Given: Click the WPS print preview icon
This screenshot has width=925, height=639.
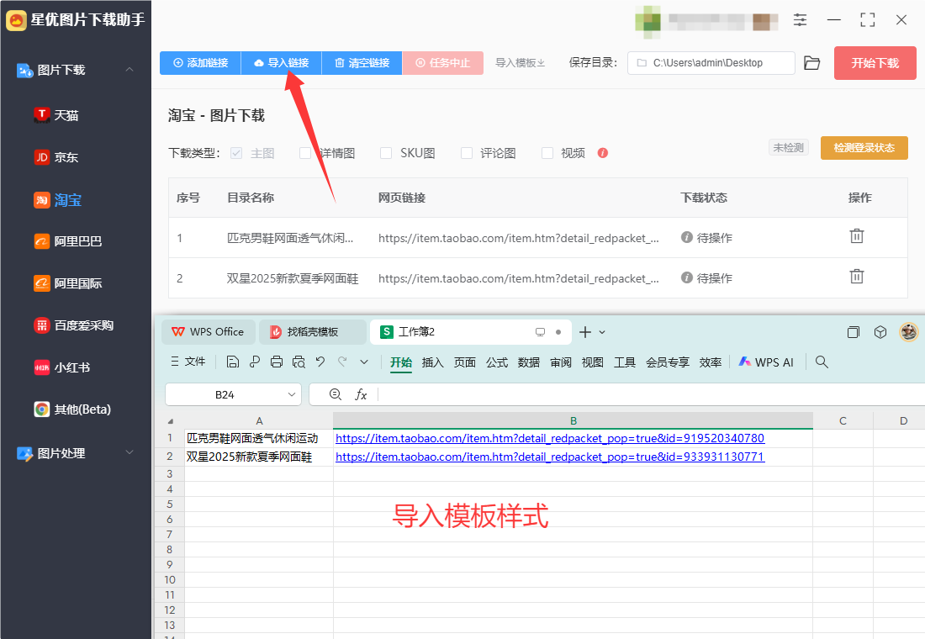Looking at the screenshot, I should 299,362.
